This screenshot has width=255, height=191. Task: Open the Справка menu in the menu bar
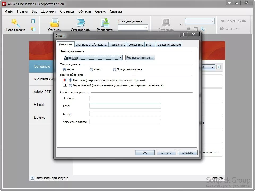116,11
